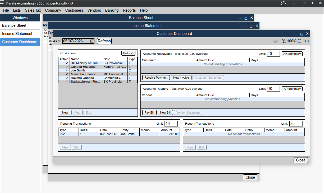Click Refresh next to the As of date
Screen dimensions: 324x194
(x=104, y=41)
